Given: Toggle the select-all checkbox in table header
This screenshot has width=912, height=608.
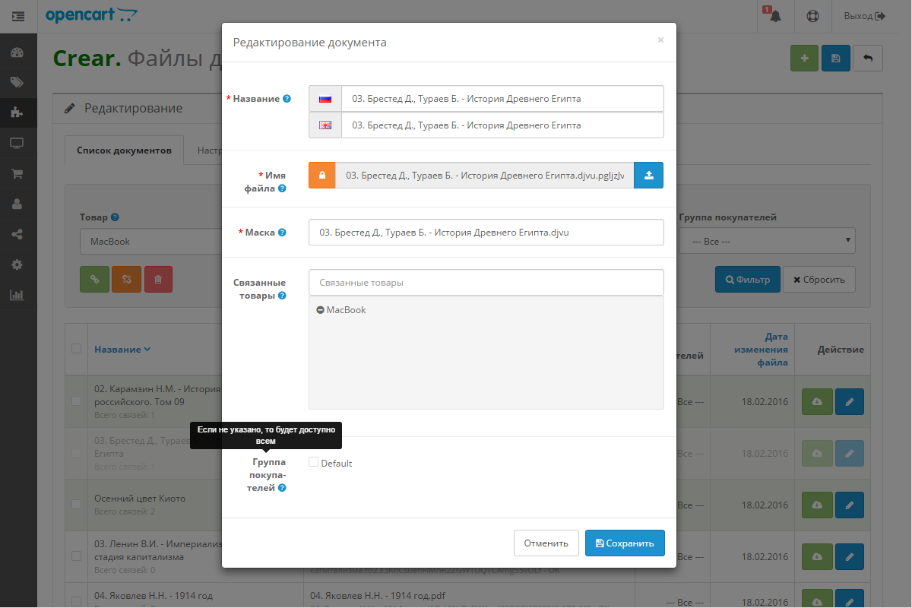Looking at the screenshot, I should click(x=76, y=349).
